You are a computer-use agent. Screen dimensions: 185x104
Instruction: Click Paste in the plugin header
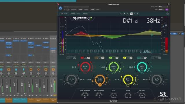pos(86,10)
